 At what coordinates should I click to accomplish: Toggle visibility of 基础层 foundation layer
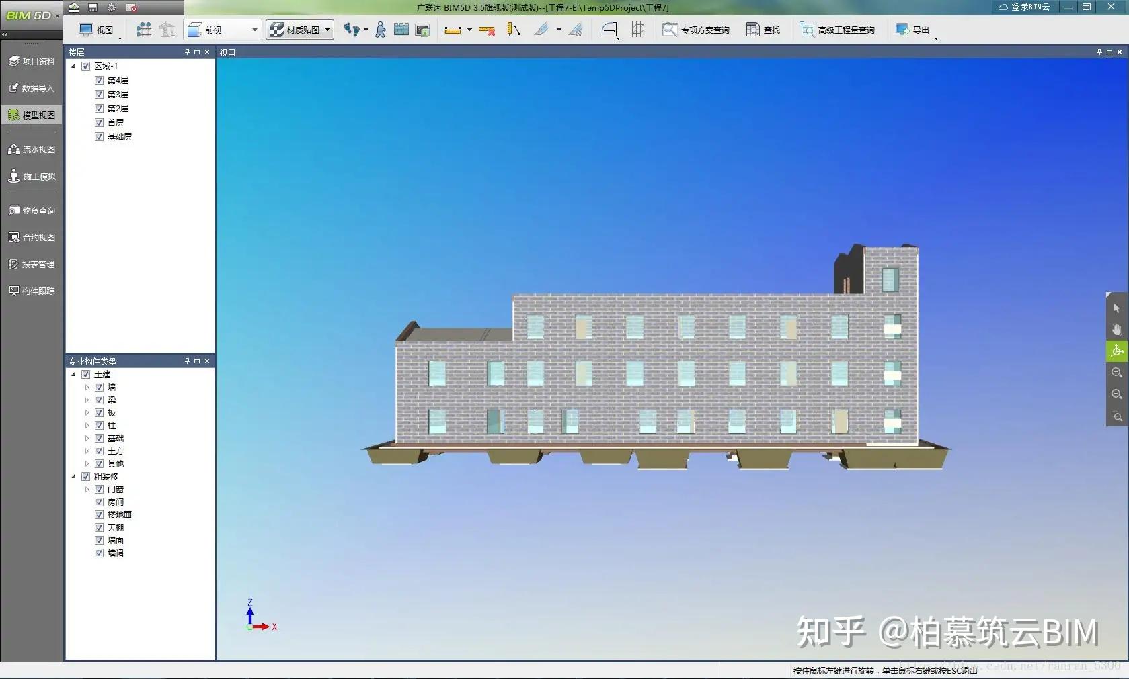99,136
